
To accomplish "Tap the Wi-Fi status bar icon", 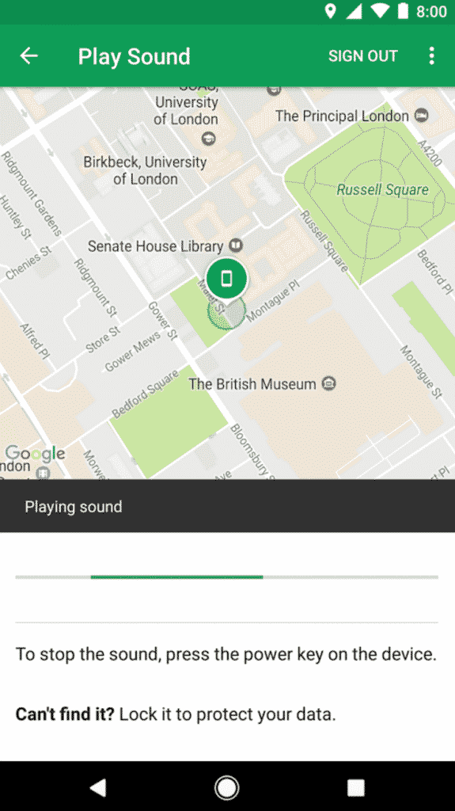I will point(380,11).
